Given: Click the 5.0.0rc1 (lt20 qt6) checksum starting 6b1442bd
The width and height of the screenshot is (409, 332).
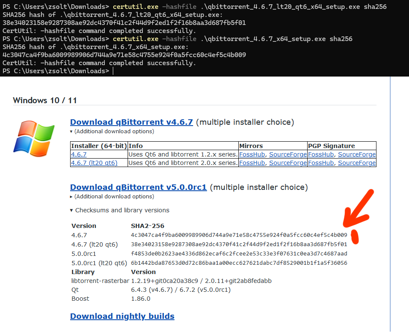Looking at the screenshot, I should point(239,263).
